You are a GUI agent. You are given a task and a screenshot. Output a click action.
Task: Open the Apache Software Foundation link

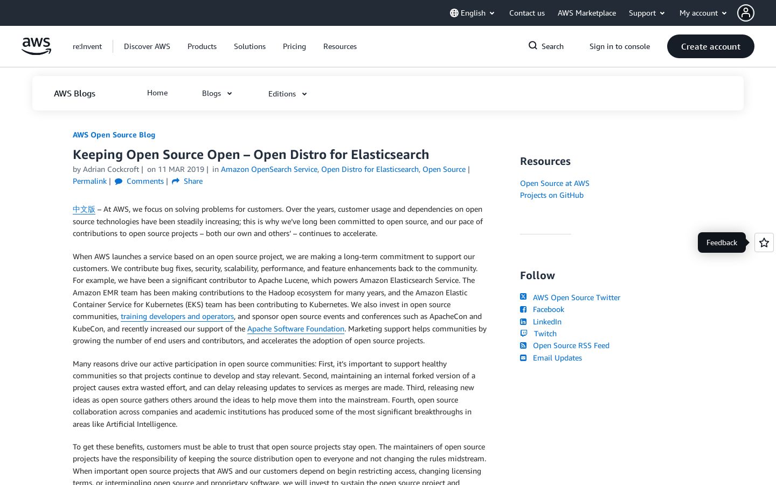coord(296,329)
